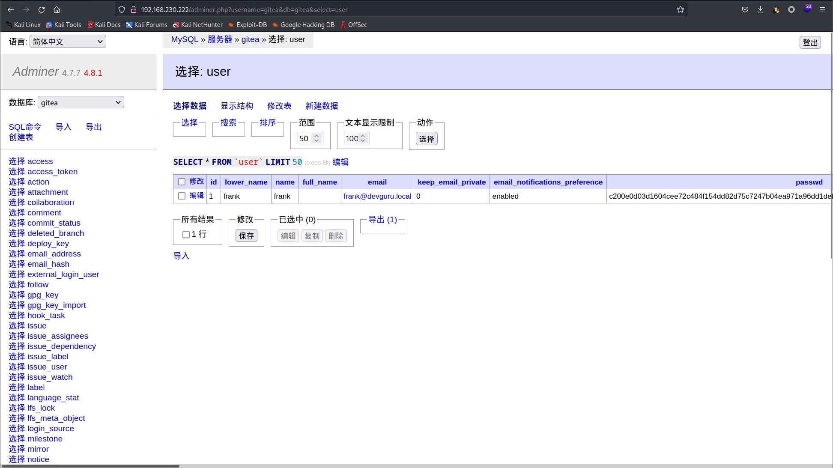Click the shield tracking protection icon
833x468 pixels.
(122, 9)
